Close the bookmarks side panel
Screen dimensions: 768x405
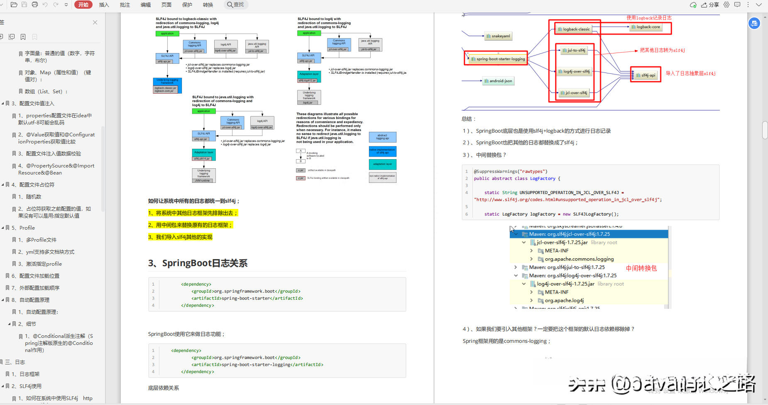coord(95,22)
